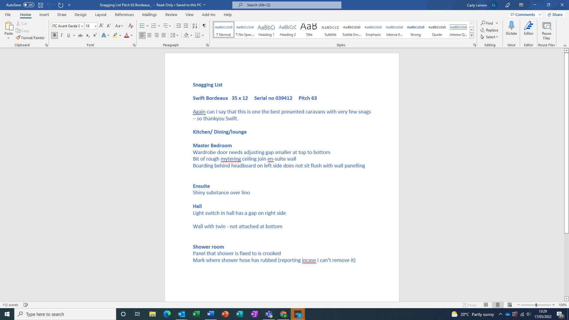Open the font size dropdown
Image resolution: width=569 pixels, height=320 pixels.
(95, 26)
